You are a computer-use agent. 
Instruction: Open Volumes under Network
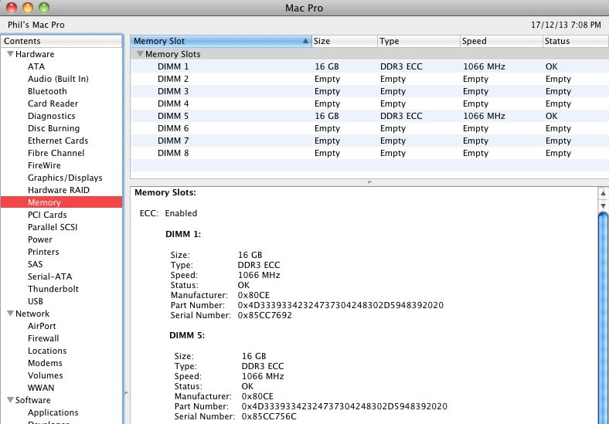pos(45,375)
